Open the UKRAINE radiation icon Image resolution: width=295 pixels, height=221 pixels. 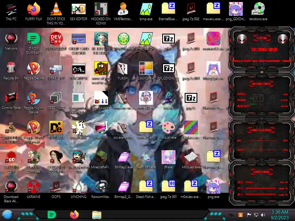click(34, 190)
